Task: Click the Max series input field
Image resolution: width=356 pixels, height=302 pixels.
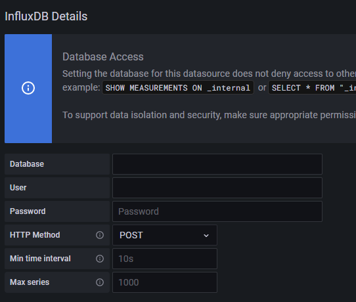Action: coord(165,282)
